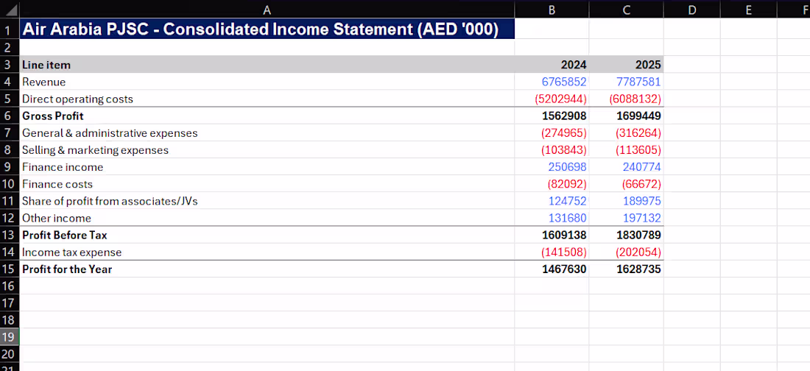Click cell with (5202944)
This screenshot has width=810, height=371.
[552, 99]
